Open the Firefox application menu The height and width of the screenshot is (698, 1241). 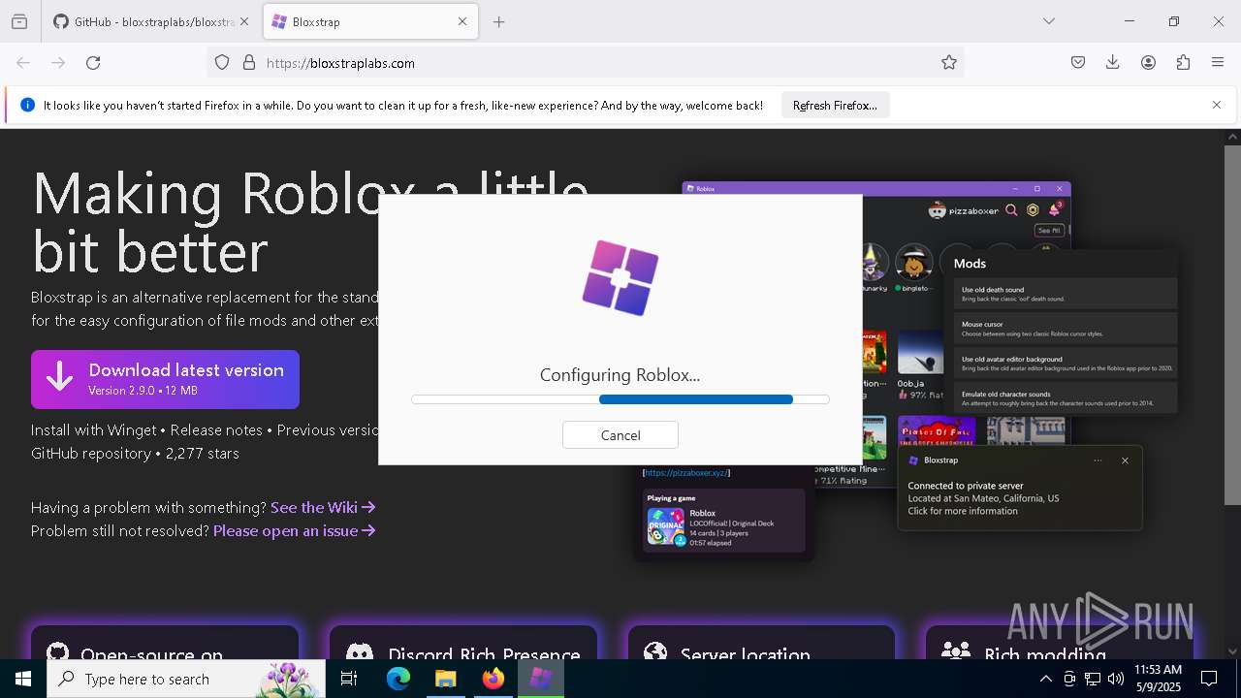(x=1218, y=63)
